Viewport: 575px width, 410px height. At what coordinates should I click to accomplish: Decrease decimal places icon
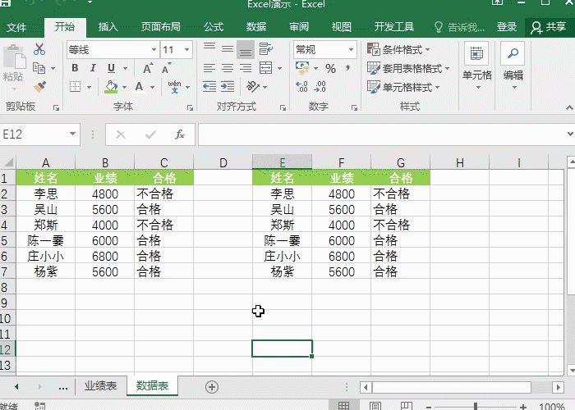[x=320, y=87]
